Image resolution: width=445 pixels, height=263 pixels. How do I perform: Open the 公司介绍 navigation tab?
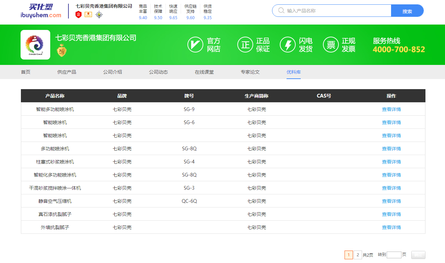pos(113,72)
